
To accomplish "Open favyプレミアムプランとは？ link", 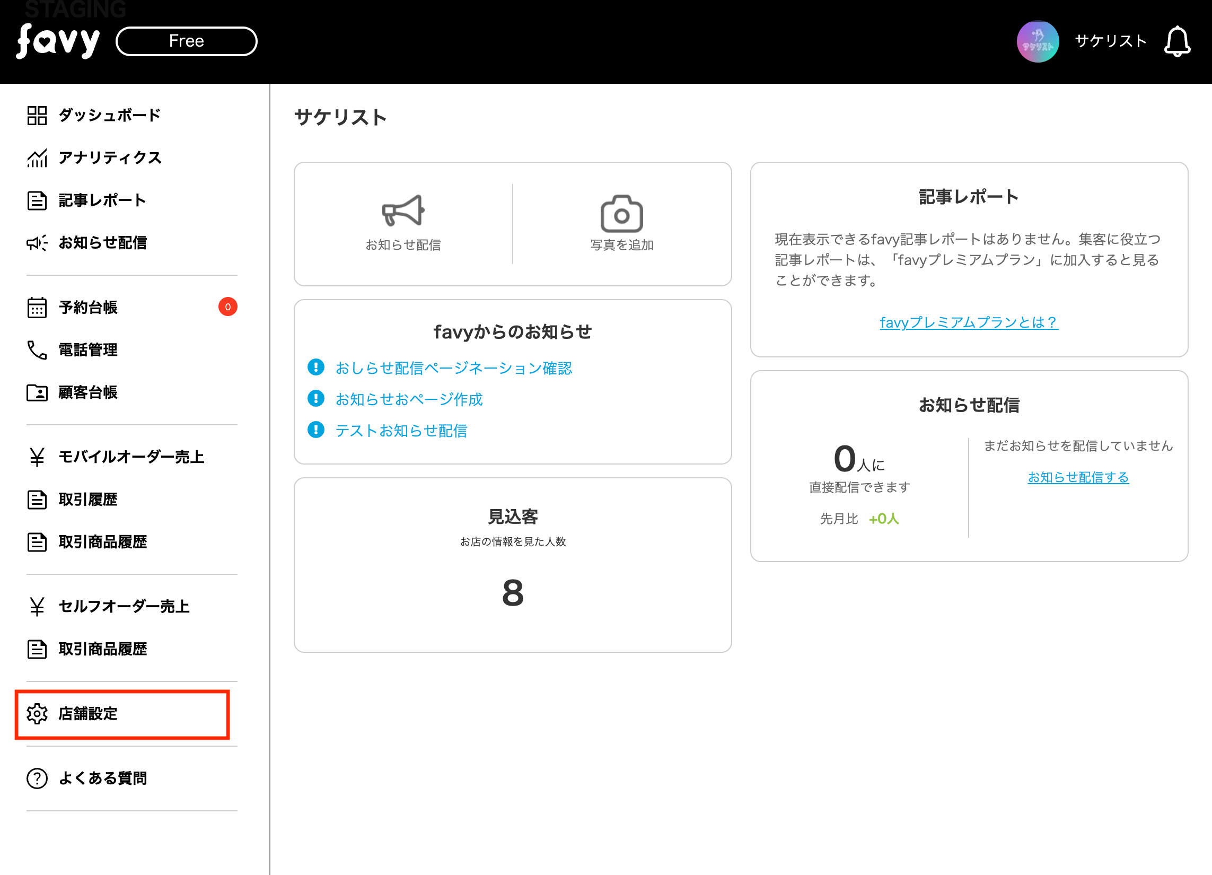I will click(x=968, y=322).
